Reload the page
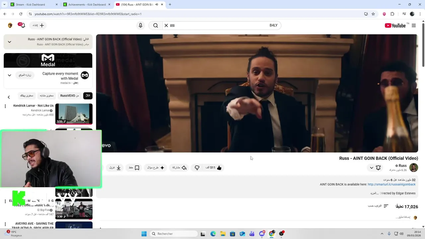Viewport: 425px width, 239px height. tap(21, 14)
